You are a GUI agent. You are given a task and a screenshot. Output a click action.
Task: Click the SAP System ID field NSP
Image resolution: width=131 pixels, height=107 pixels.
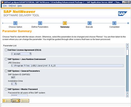(x=13, y=77)
